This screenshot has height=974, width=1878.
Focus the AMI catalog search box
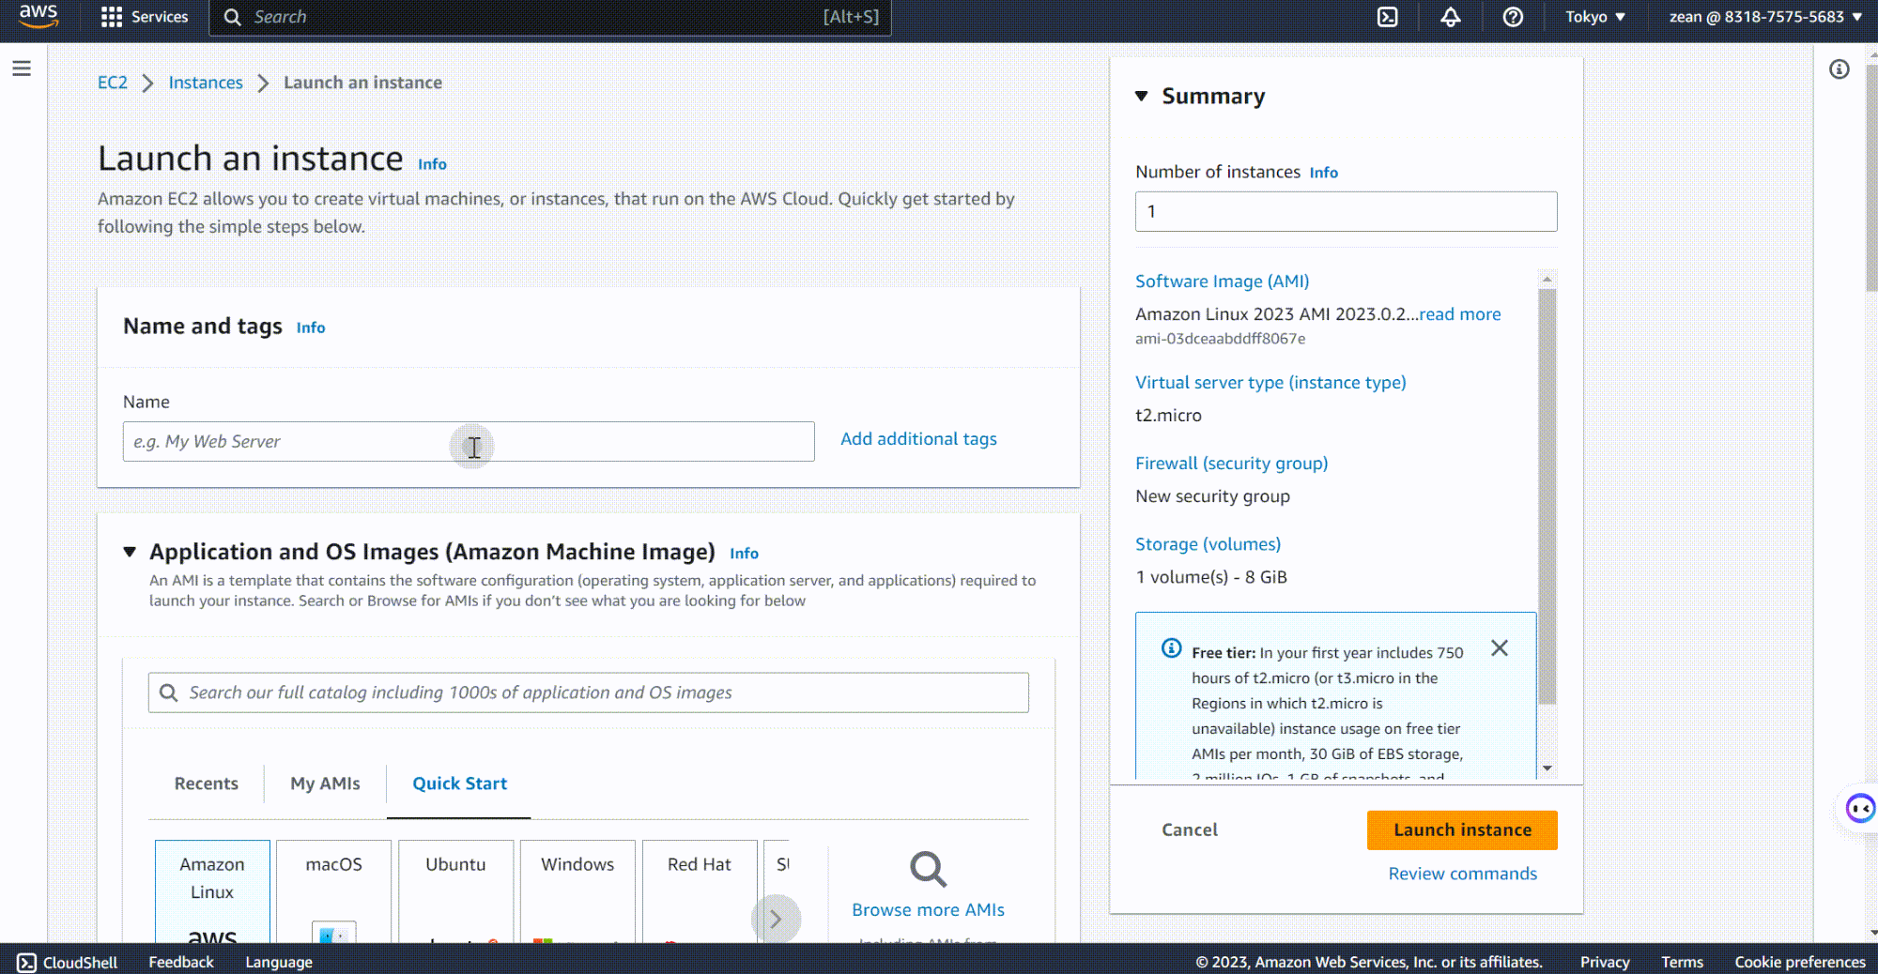click(x=588, y=692)
